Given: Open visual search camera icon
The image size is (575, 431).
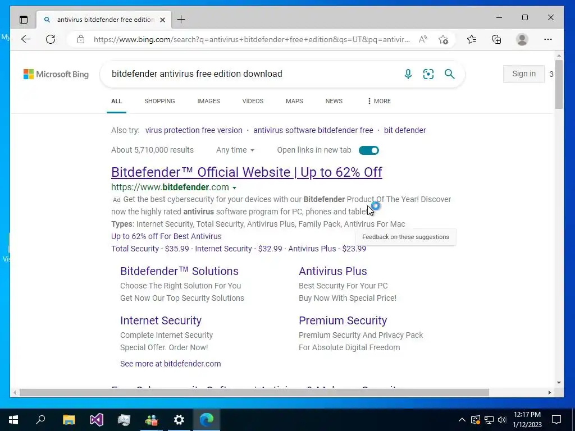Looking at the screenshot, I should click(428, 74).
